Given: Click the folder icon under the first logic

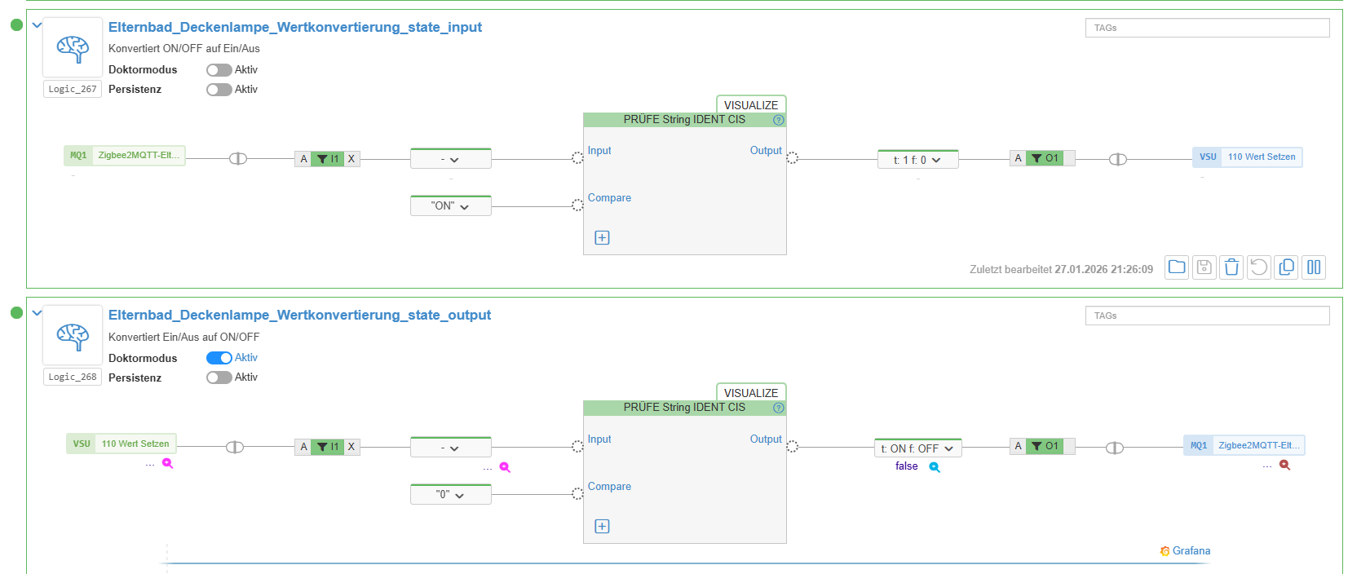Looking at the screenshot, I should click(1176, 267).
